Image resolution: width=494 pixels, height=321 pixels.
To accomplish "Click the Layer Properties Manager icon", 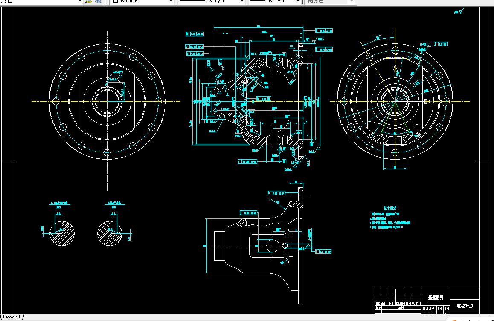I will [88, 1].
